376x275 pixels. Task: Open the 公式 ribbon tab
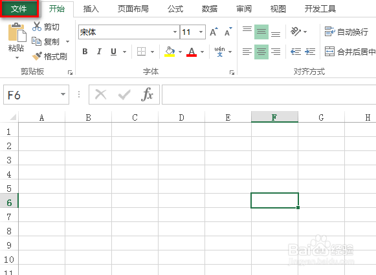(x=175, y=9)
